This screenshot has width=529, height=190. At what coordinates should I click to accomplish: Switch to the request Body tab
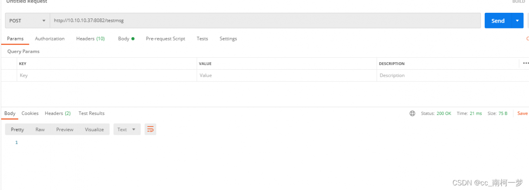[x=126, y=39]
